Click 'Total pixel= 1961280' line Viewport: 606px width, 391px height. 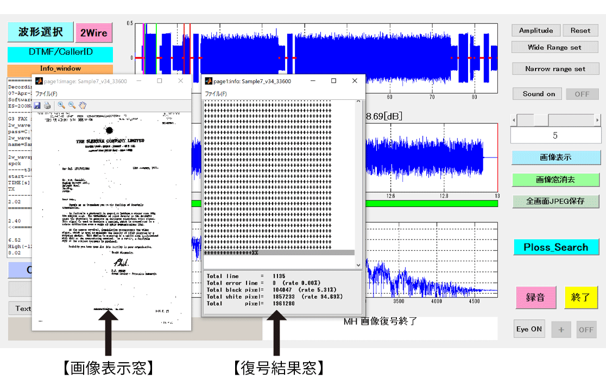click(250, 304)
